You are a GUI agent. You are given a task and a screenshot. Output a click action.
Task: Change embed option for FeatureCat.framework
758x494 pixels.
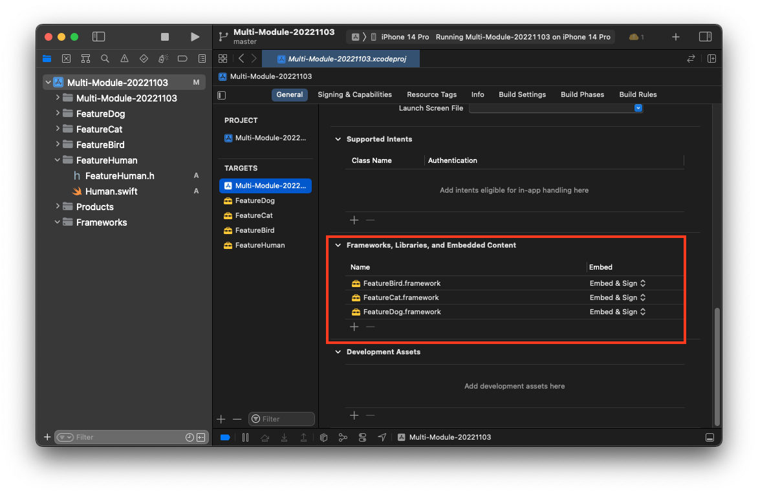[617, 297]
